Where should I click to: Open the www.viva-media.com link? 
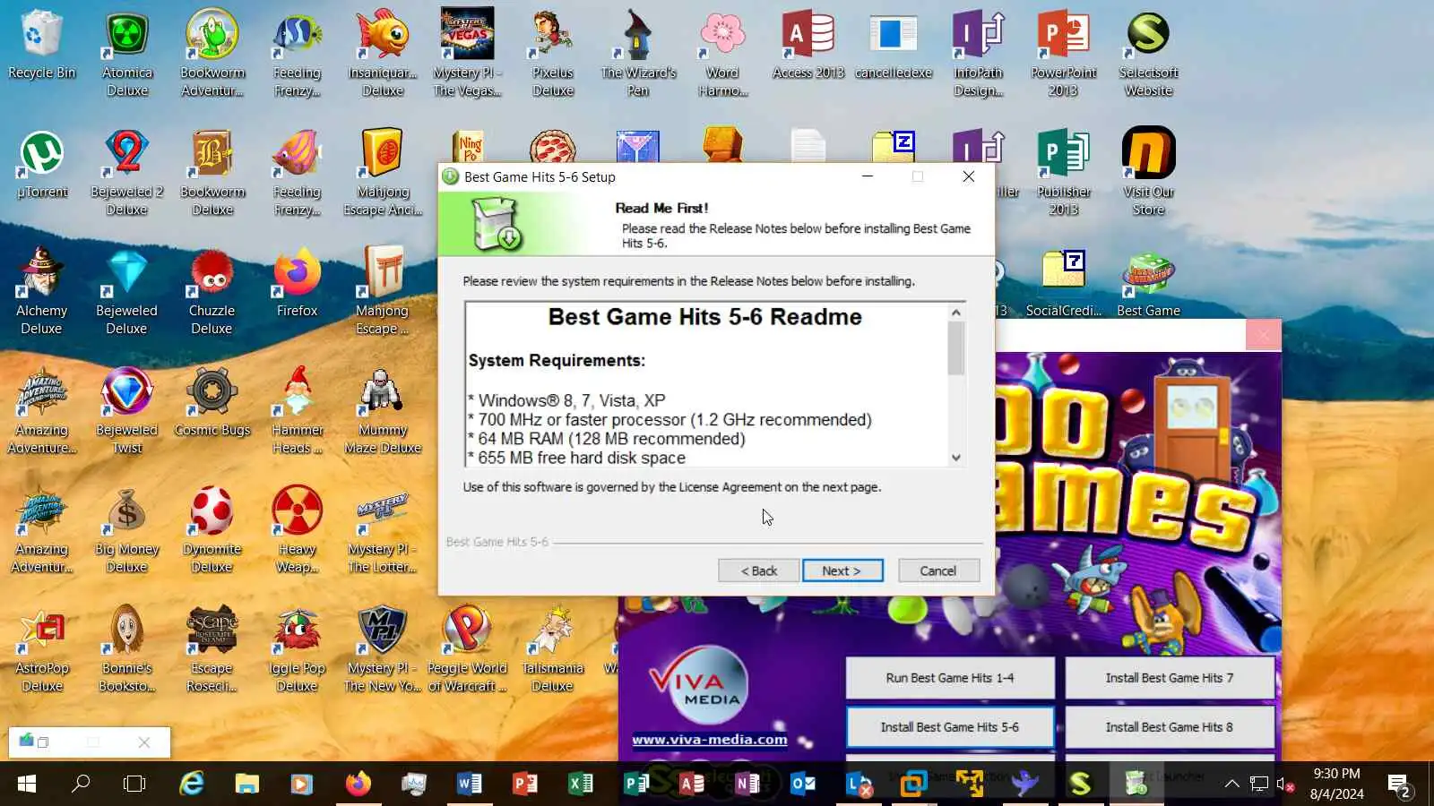[x=710, y=740]
